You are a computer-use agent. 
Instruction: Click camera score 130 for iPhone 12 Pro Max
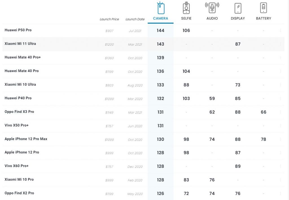pyautogui.click(x=160, y=139)
